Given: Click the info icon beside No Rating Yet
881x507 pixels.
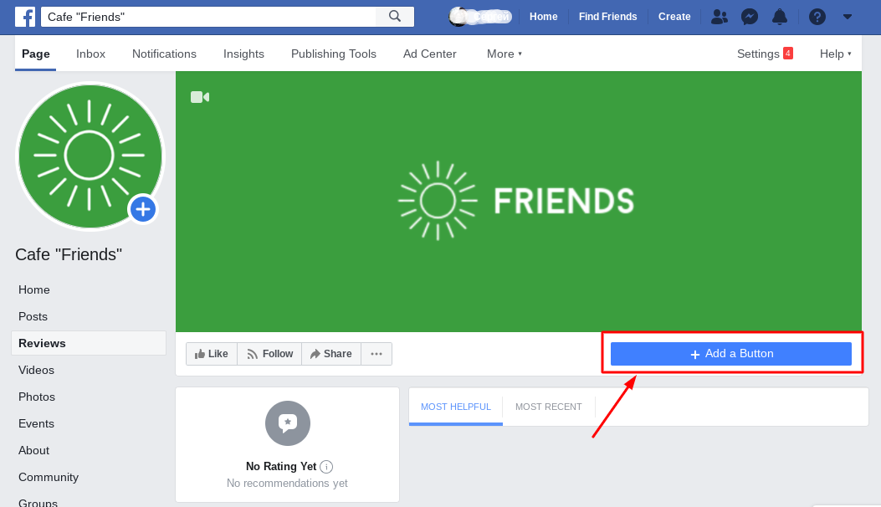Looking at the screenshot, I should click(x=326, y=467).
